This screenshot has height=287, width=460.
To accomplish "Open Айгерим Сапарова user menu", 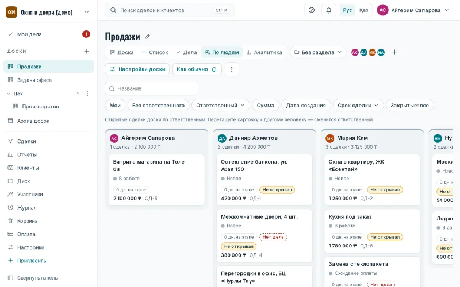I will coord(413,10).
